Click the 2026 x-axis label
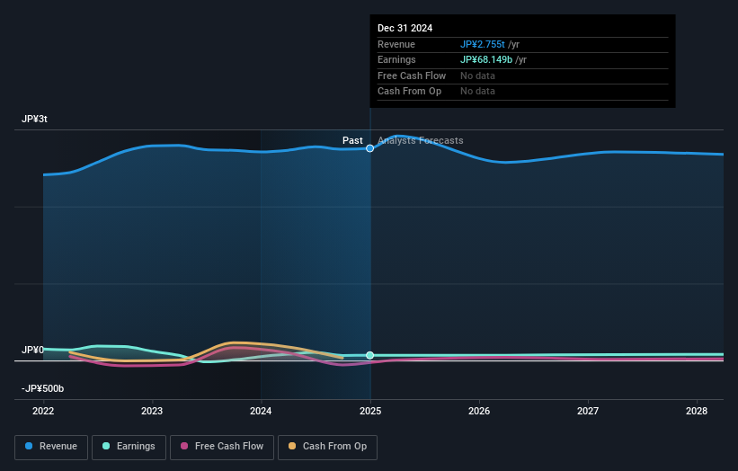 coord(479,411)
